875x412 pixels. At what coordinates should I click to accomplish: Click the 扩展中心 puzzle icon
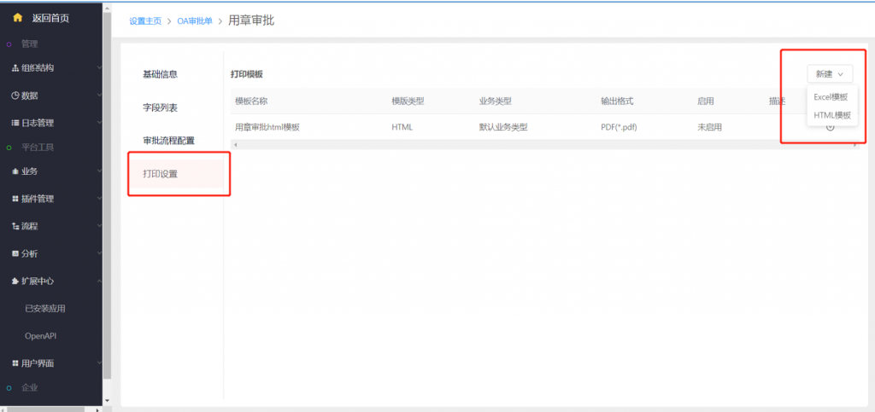pos(15,281)
